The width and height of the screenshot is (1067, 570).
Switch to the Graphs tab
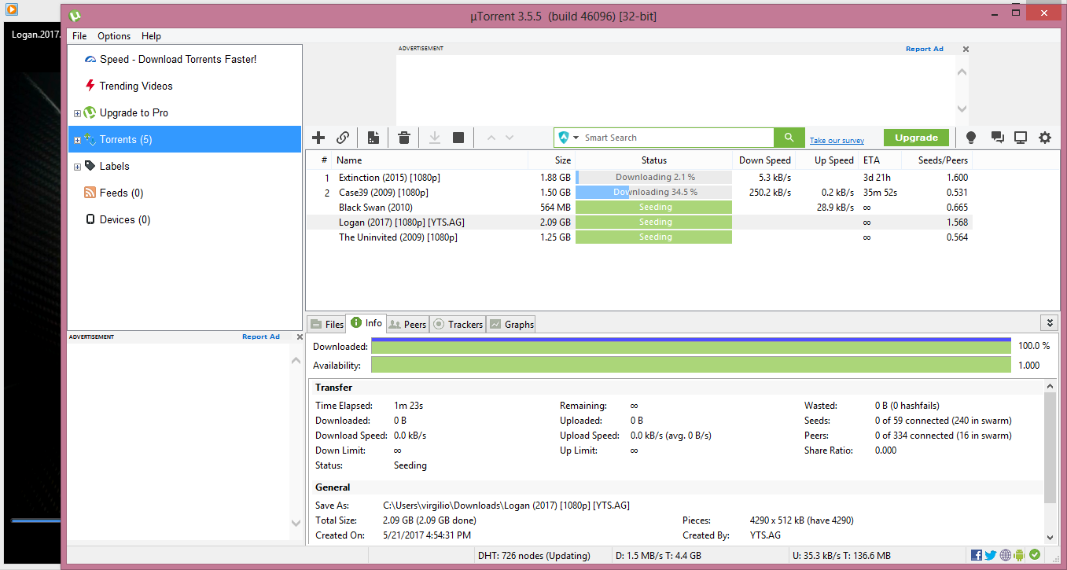[x=511, y=324]
